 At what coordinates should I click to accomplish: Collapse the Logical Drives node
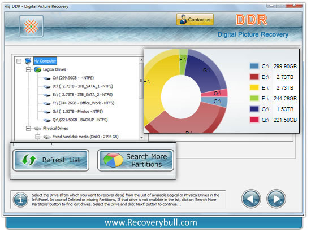[x=28, y=69]
